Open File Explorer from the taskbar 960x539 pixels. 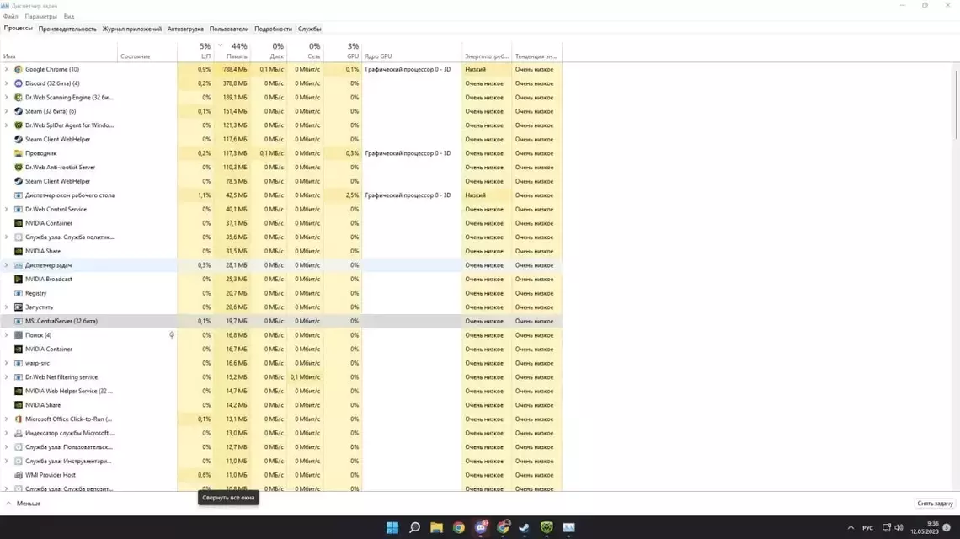436,527
